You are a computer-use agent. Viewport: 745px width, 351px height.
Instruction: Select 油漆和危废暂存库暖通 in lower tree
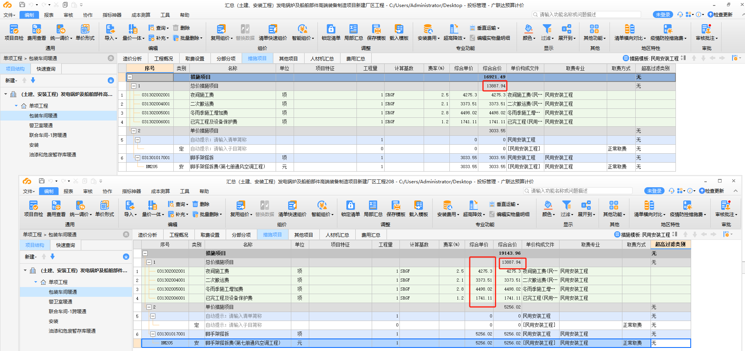(x=72, y=331)
